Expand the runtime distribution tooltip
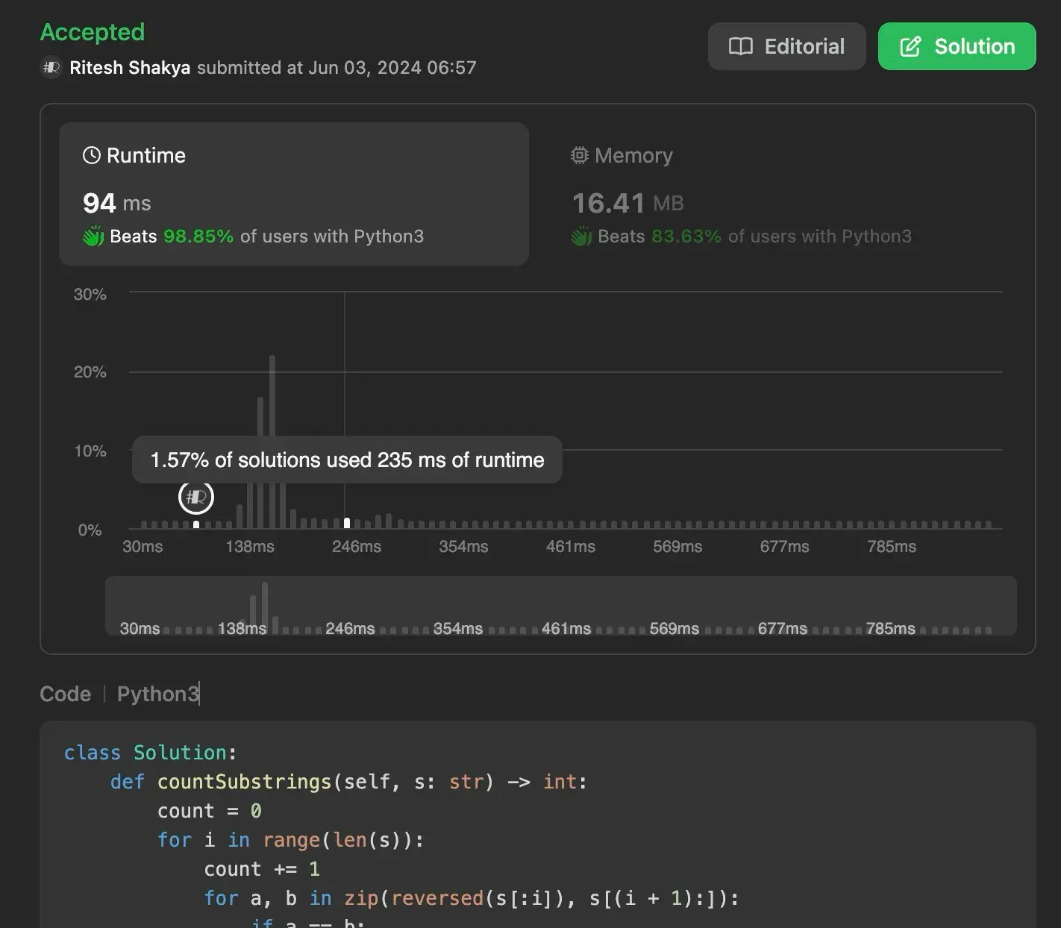The height and width of the screenshot is (928, 1061). click(x=347, y=460)
